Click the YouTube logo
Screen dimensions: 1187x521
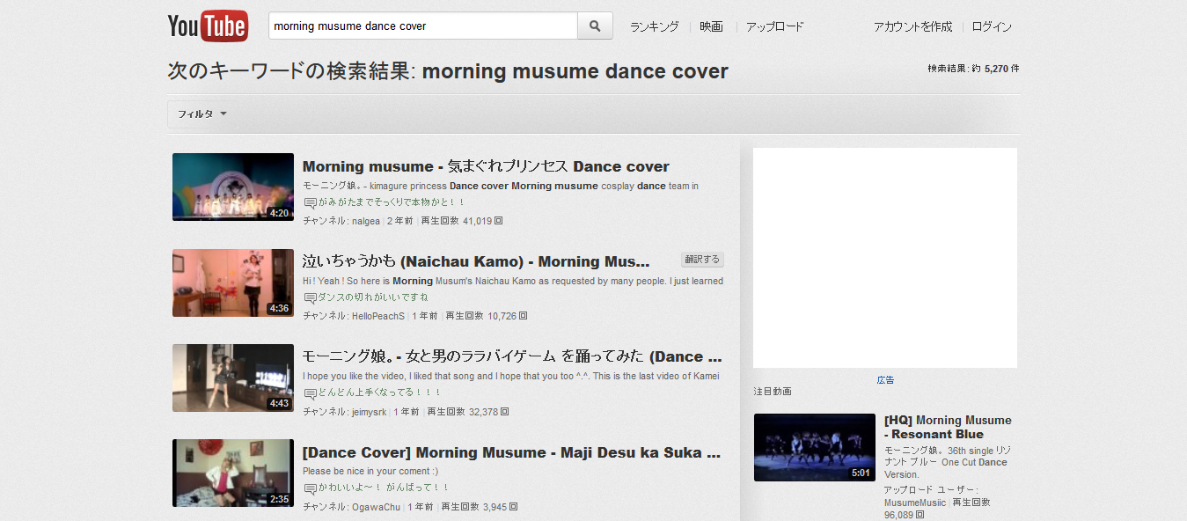pos(208,26)
